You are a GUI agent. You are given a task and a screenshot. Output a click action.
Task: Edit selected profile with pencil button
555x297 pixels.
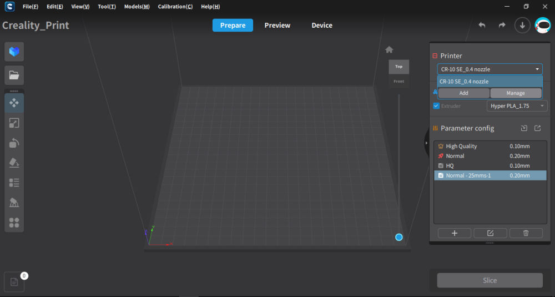coord(490,233)
